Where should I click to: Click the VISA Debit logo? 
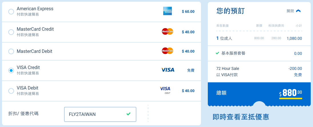(165, 90)
